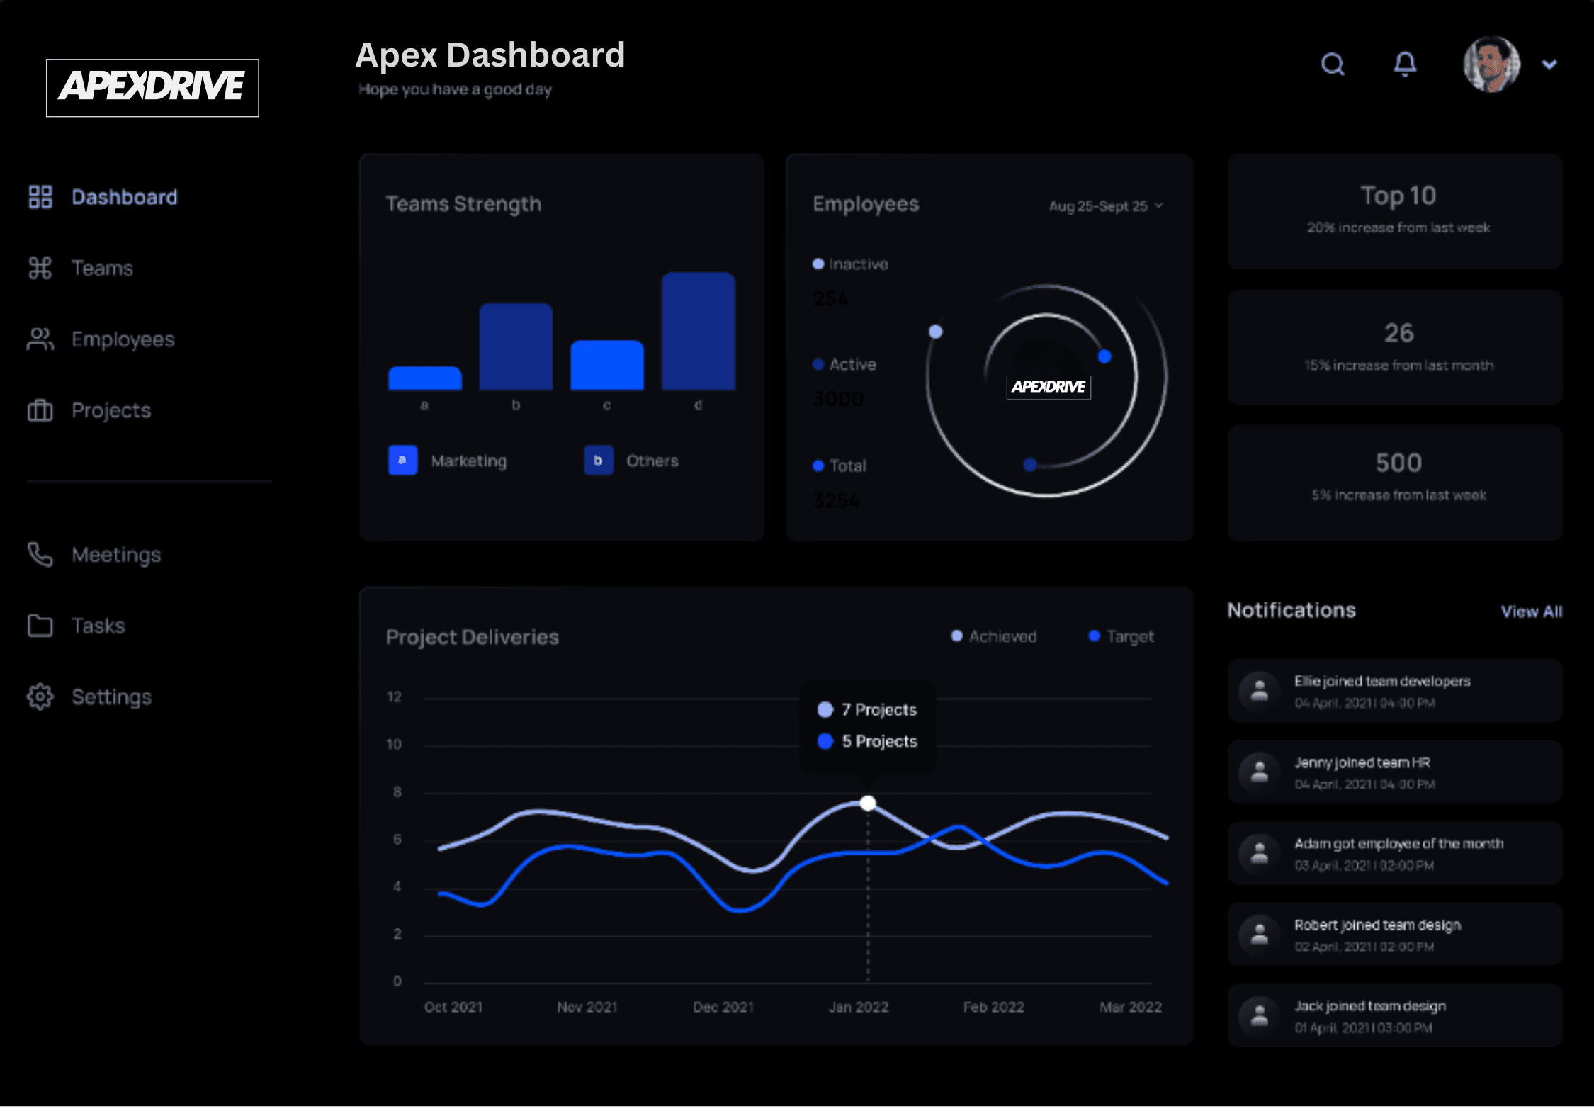Click the white data point marker at Jan 2022
Viewport: 1594px width, 1116px height.
pos(868,803)
